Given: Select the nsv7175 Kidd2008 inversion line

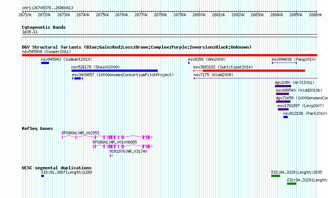Looking at the screenshot, I should point(256,78).
